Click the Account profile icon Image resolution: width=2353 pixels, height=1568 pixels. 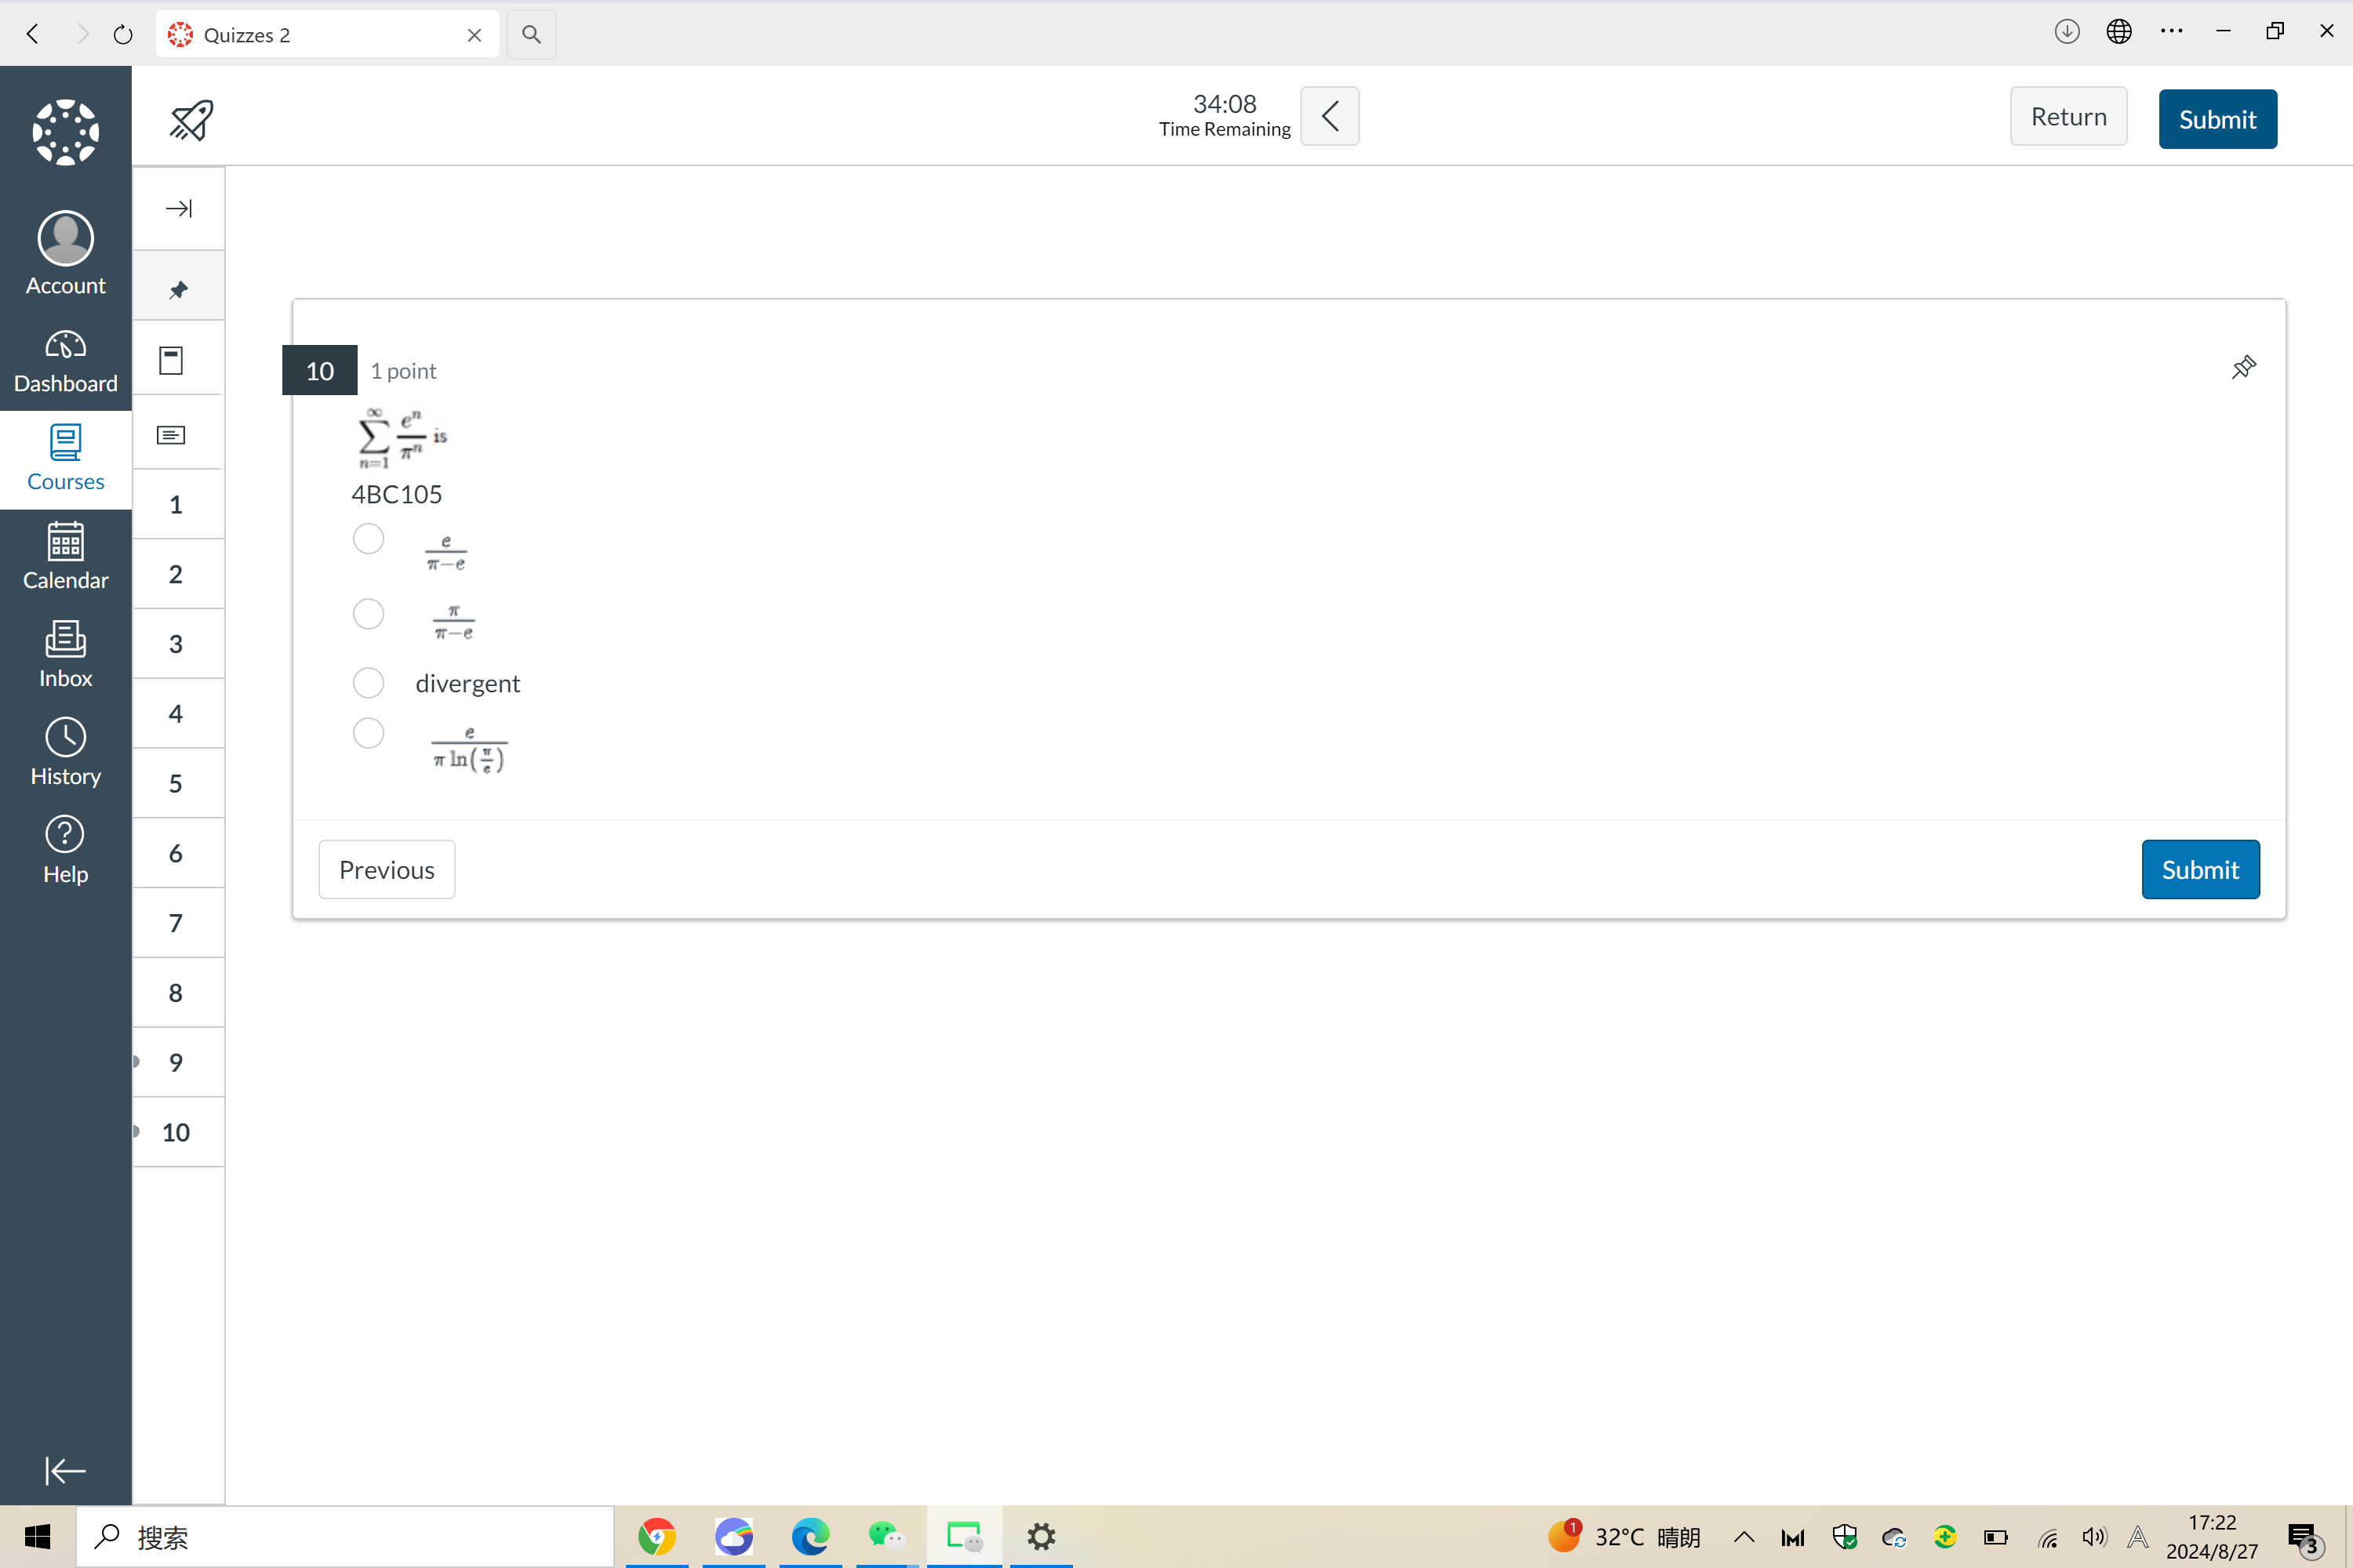[x=65, y=234]
